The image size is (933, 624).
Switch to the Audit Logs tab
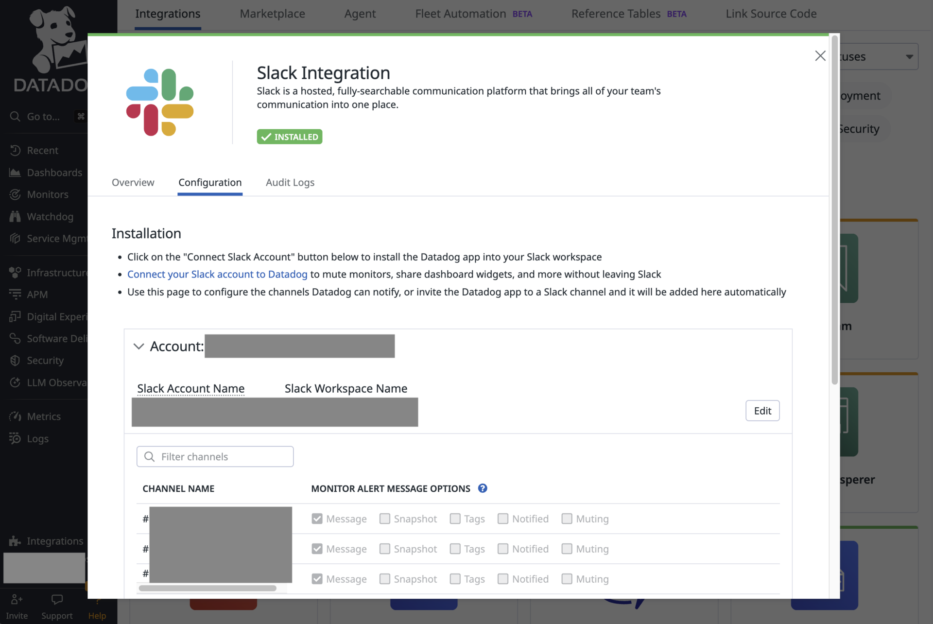click(x=290, y=182)
